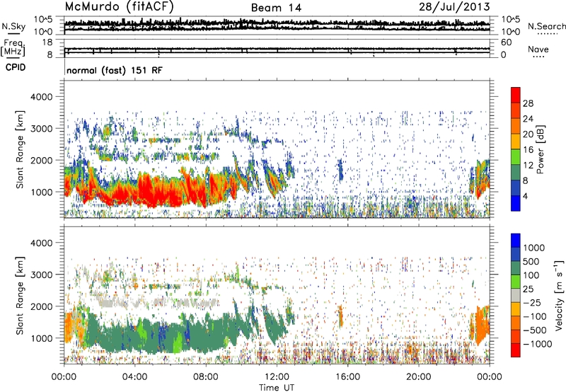The height and width of the screenshot is (392, 566).
Task: Click the blue bottom segment of power colorbar
Action: coord(516,203)
